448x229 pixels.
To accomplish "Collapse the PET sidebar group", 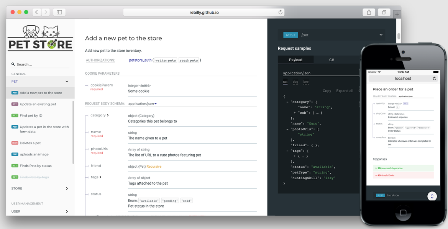I will click(x=67, y=82).
